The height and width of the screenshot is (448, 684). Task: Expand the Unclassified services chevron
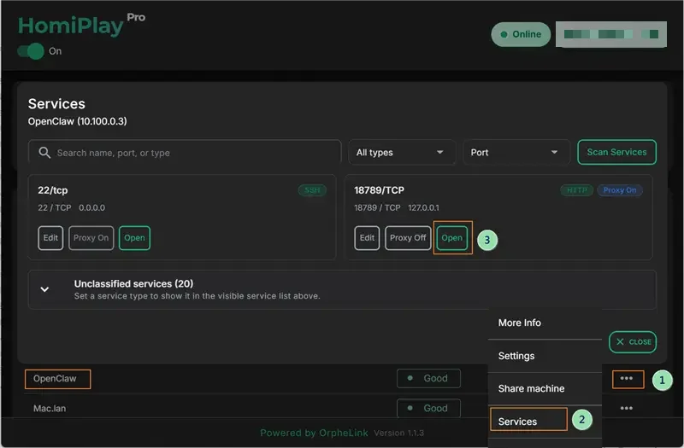[x=44, y=289]
